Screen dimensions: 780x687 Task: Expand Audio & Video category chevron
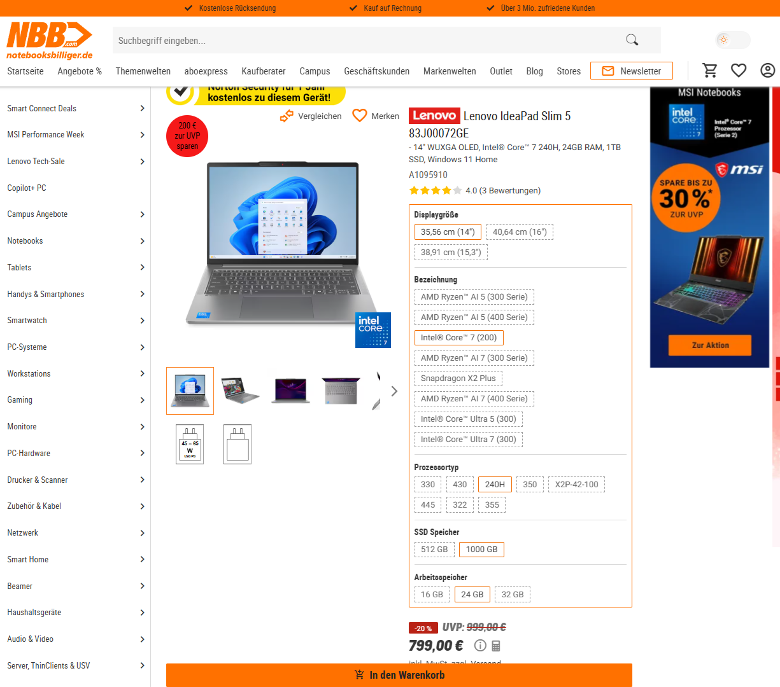tap(142, 639)
